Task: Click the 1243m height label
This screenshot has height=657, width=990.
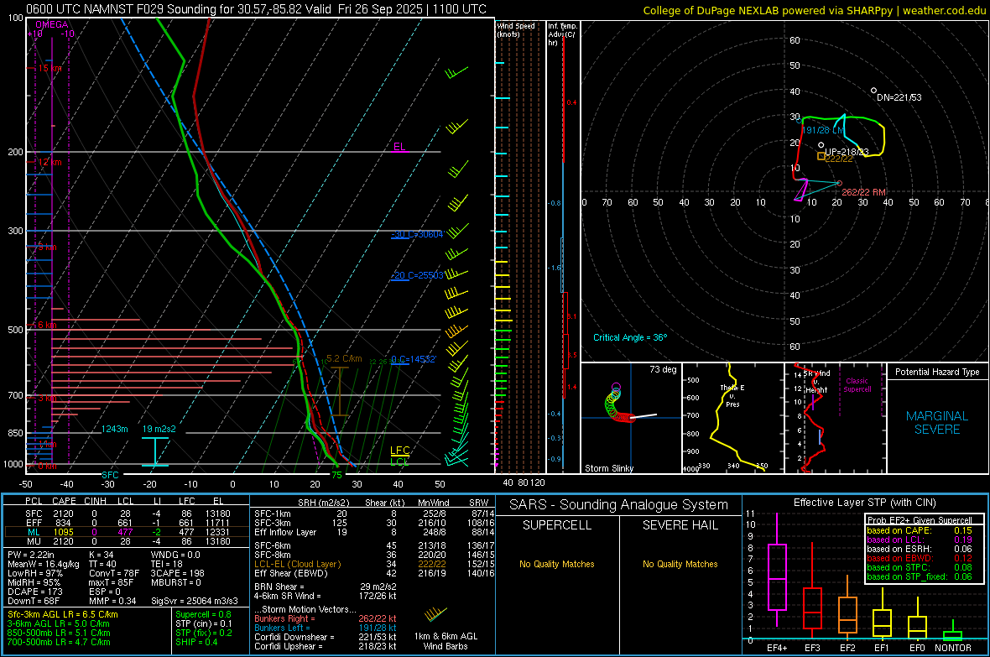Action: pos(115,429)
